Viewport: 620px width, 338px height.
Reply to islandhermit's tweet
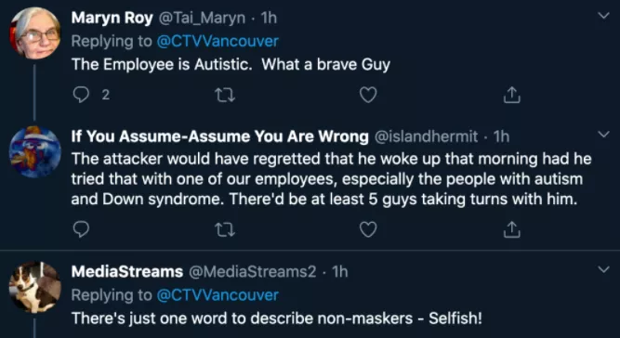(x=82, y=229)
